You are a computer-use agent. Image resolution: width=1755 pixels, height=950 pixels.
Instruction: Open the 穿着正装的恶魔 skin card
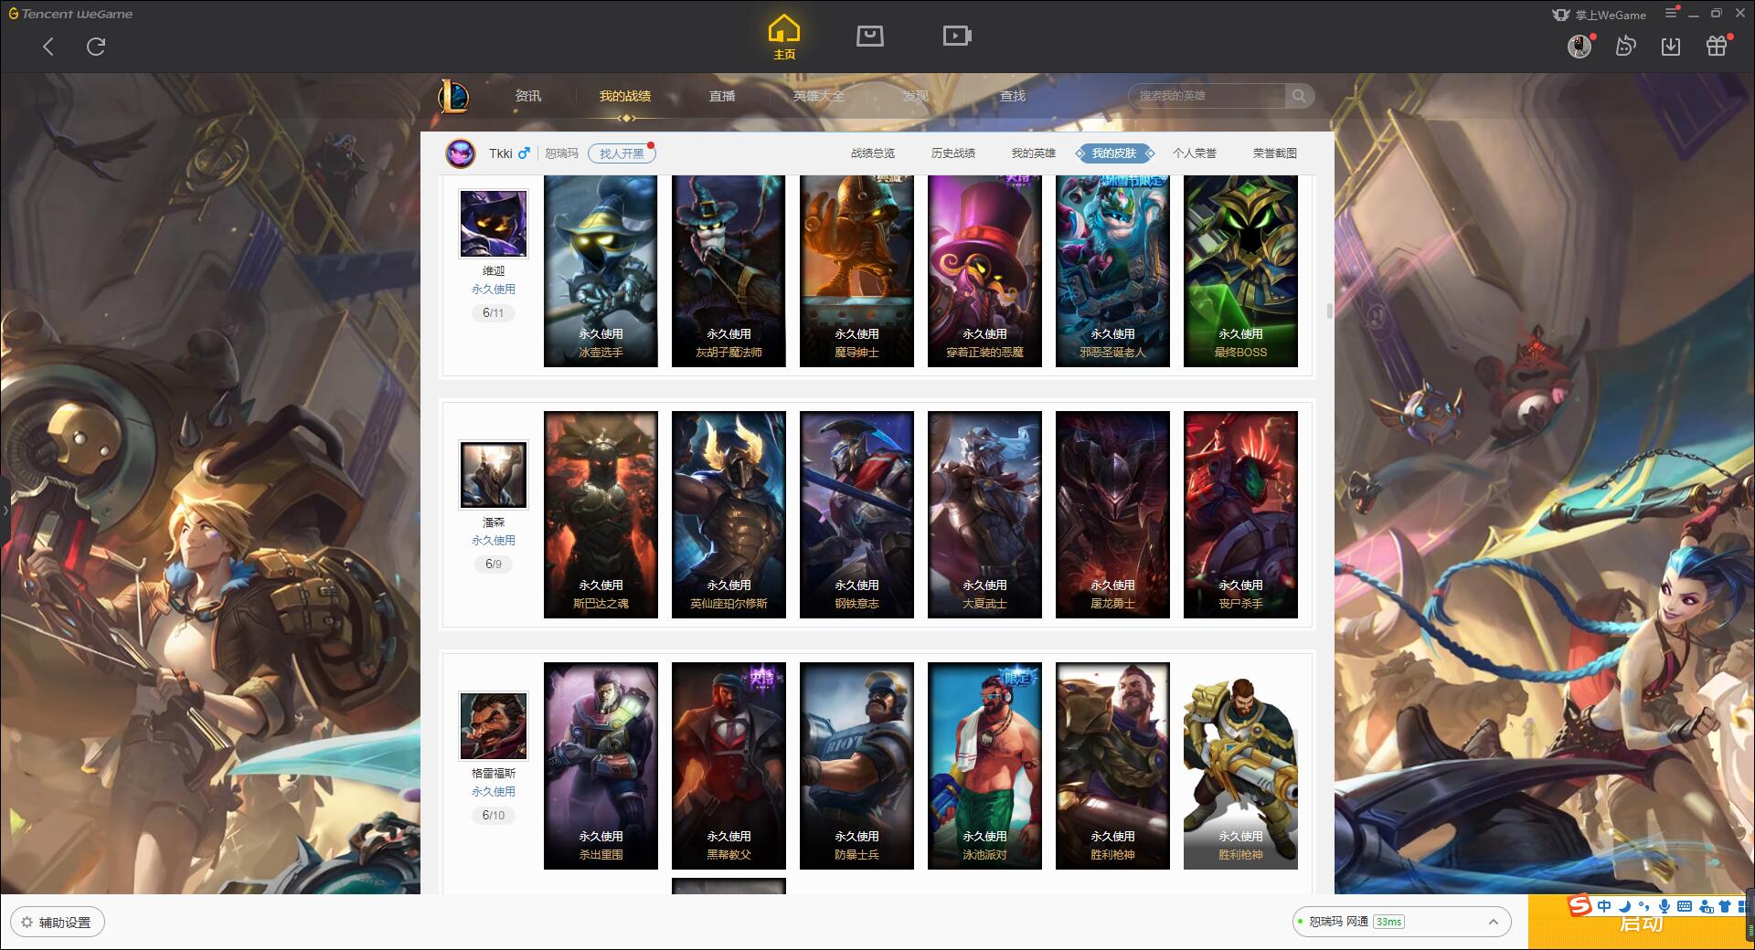984,271
